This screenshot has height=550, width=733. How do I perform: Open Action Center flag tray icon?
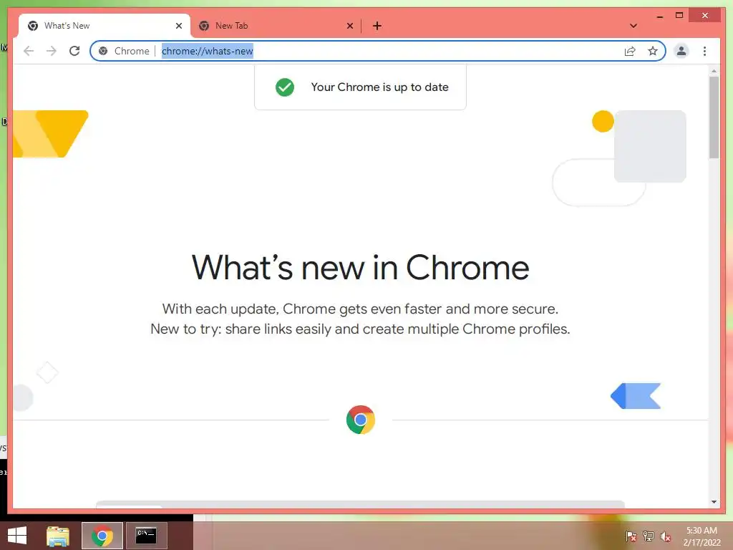pyautogui.click(x=631, y=536)
